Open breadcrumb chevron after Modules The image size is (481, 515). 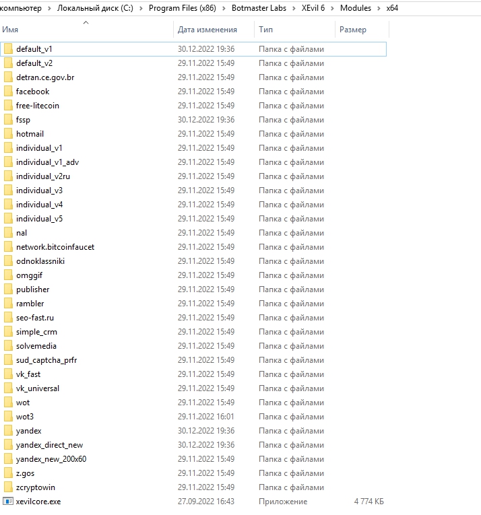coord(379,8)
